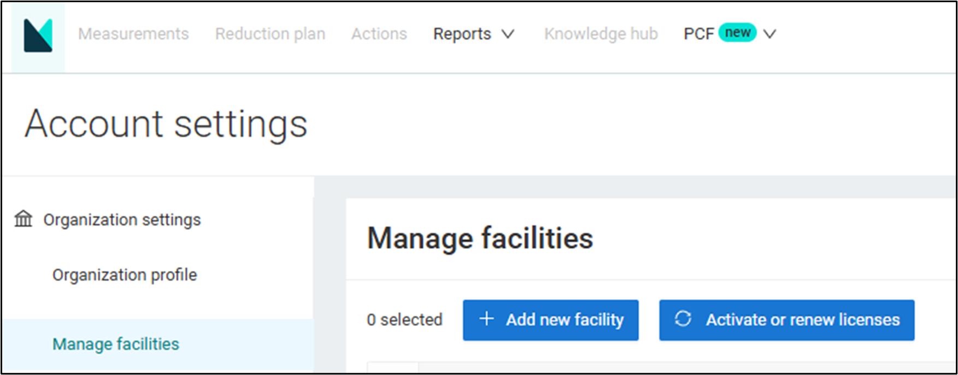The image size is (958, 375).
Task: Go to the Reduction plan page
Action: coord(270,34)
